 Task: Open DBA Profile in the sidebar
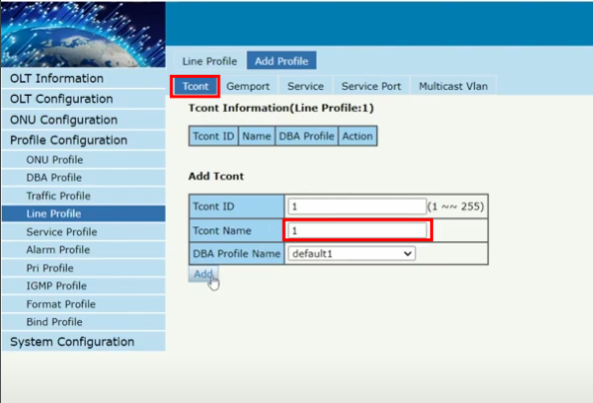tap(84, 178)
